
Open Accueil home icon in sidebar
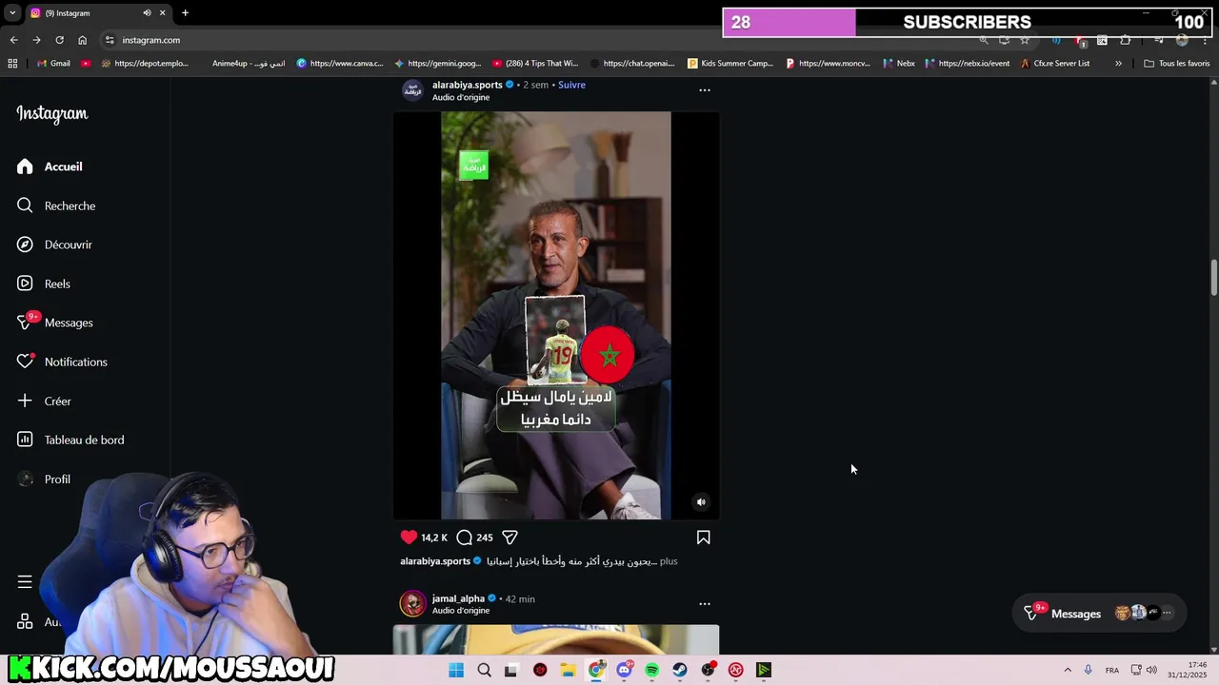pos(25,166)
